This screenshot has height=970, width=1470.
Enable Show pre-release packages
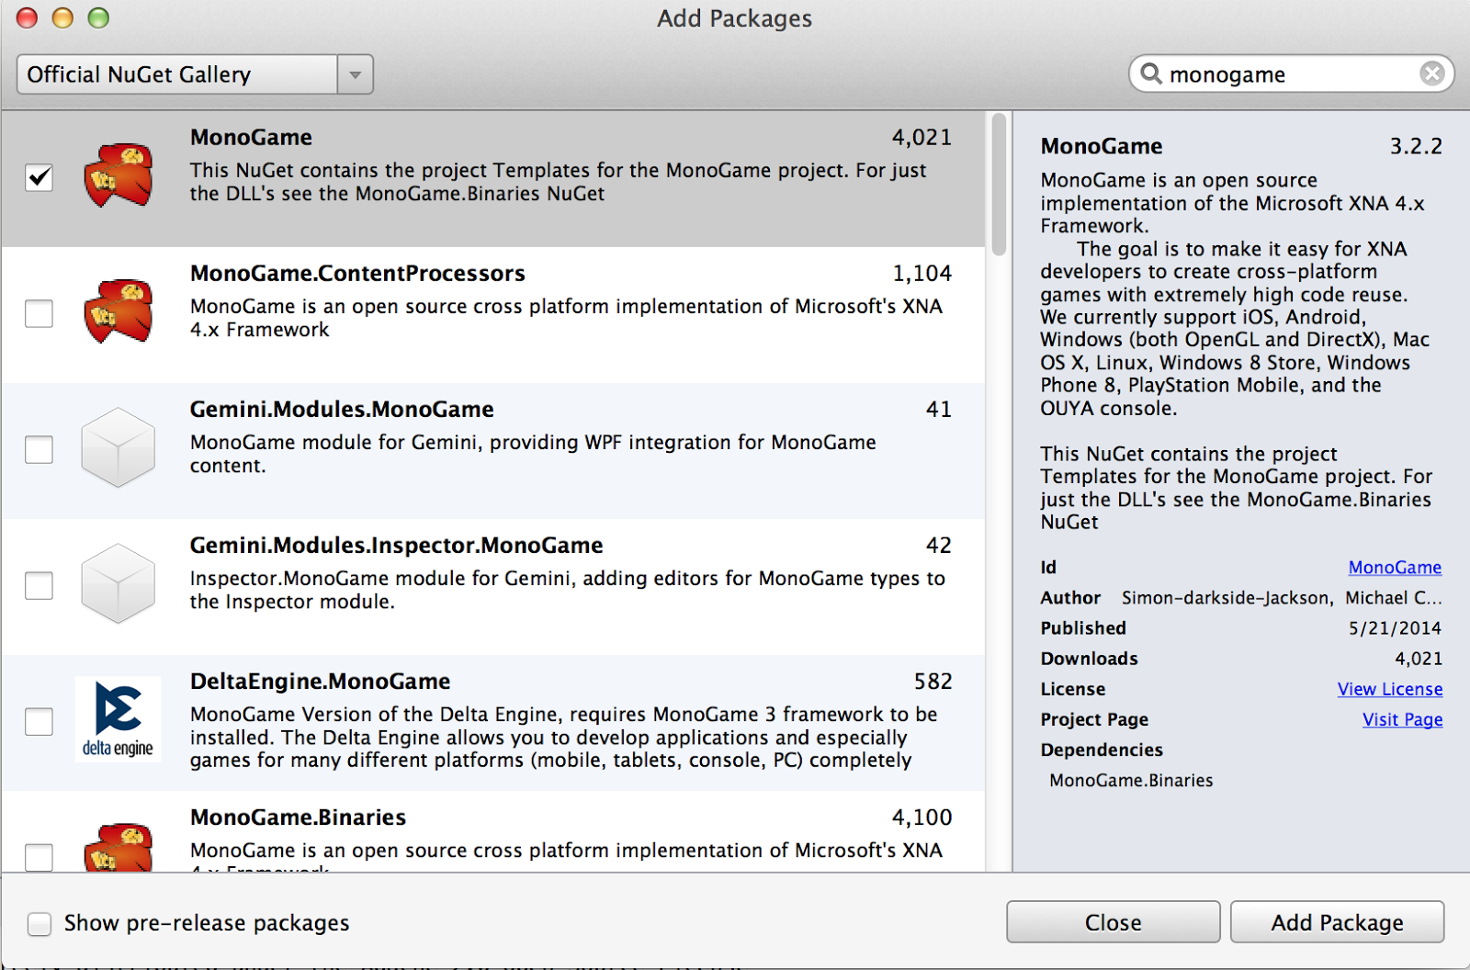(40, 923)
